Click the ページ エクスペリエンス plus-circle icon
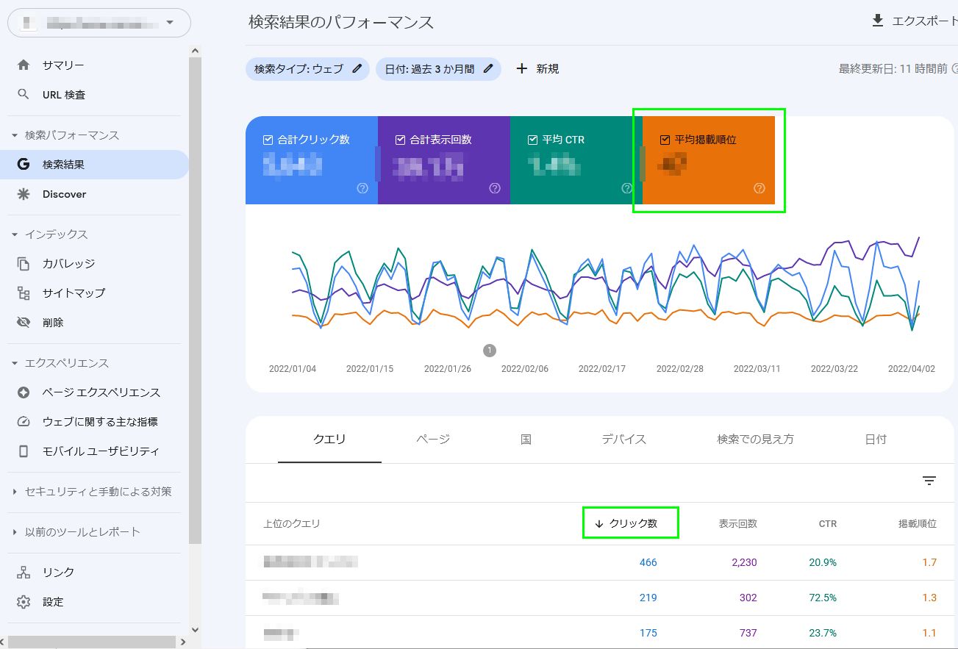958x649 pixels. tap(24, 392)
